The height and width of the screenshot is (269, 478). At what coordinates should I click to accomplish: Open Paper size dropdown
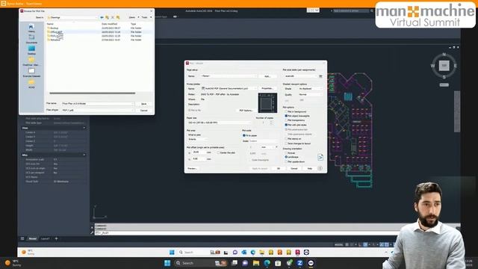tap(219, 123)
